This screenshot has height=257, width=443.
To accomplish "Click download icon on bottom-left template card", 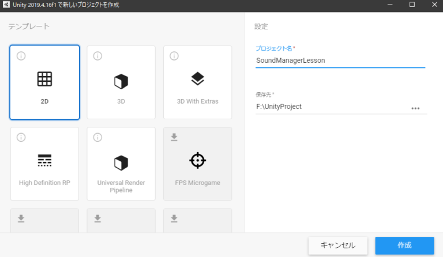I will point(21,218).
